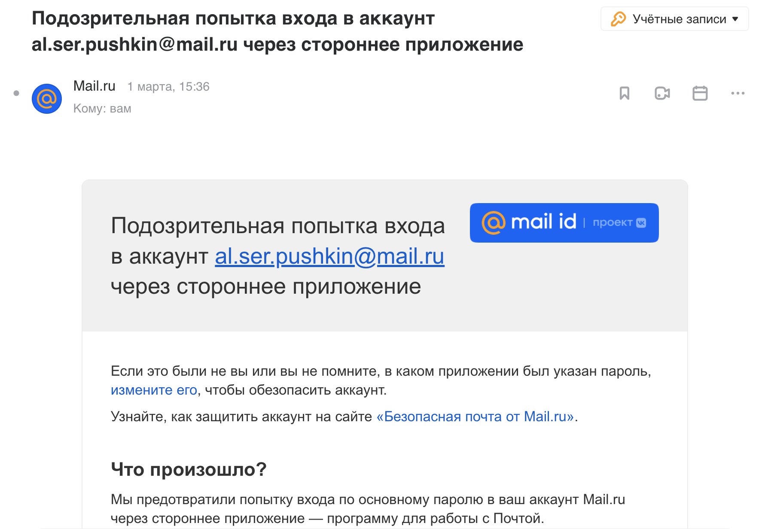
Task: Click the mail id project banner
Action: point(564,223)
